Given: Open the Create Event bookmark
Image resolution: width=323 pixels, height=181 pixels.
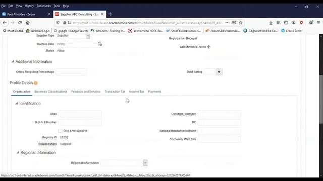Looking at the screenshot, I should (x=291, y=31).
